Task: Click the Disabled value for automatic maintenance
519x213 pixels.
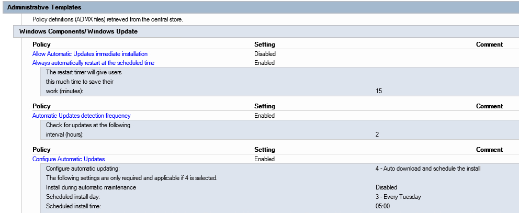Action: point(386,187)
